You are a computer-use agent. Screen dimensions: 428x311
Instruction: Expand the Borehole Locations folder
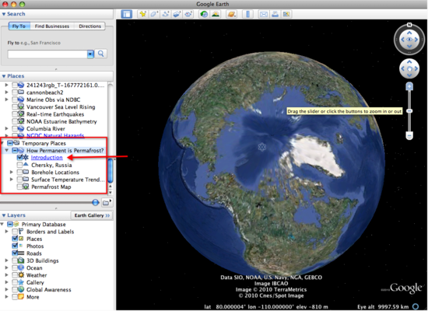point(12,172)
